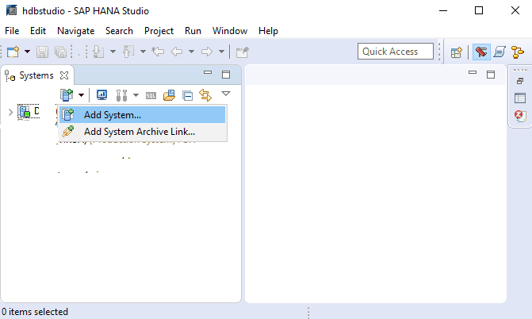Click the Forward navigation arrow
The width and height of the screenshot is (532, 319).
pyautogui.click(x=207, y=52)
